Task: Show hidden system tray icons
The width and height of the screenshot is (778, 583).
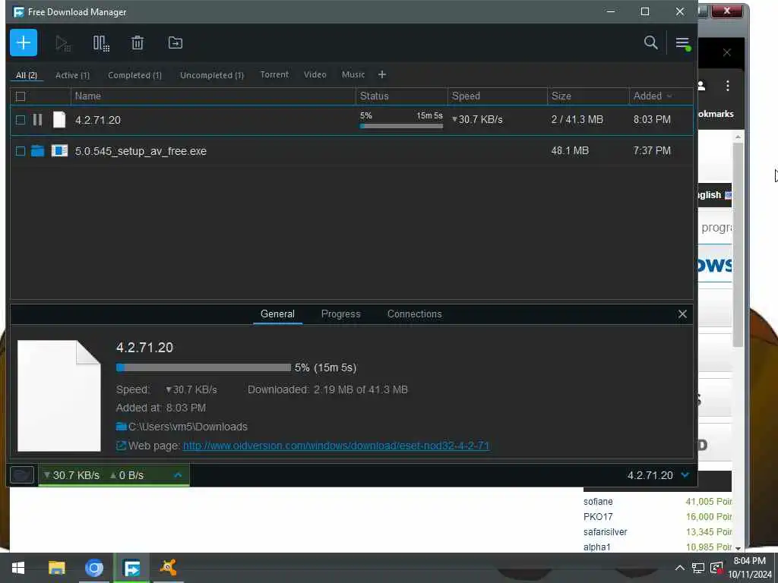Action: tap(680, 568)
